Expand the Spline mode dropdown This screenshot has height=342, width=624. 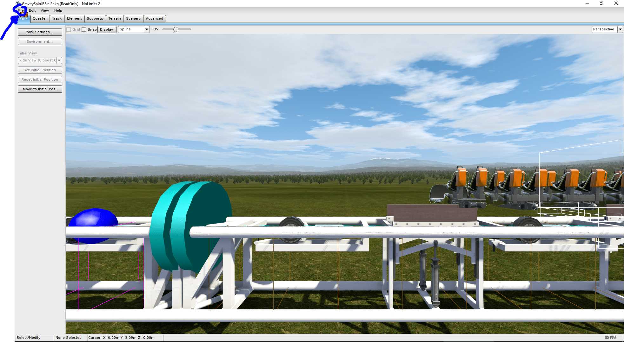click(147, 29)
